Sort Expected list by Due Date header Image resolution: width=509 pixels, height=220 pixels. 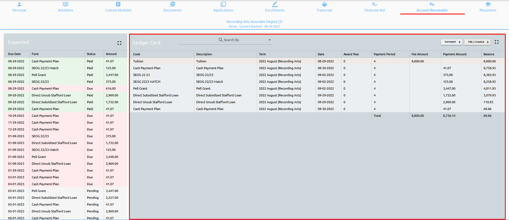pyautogui.click(x=14, y=54)
